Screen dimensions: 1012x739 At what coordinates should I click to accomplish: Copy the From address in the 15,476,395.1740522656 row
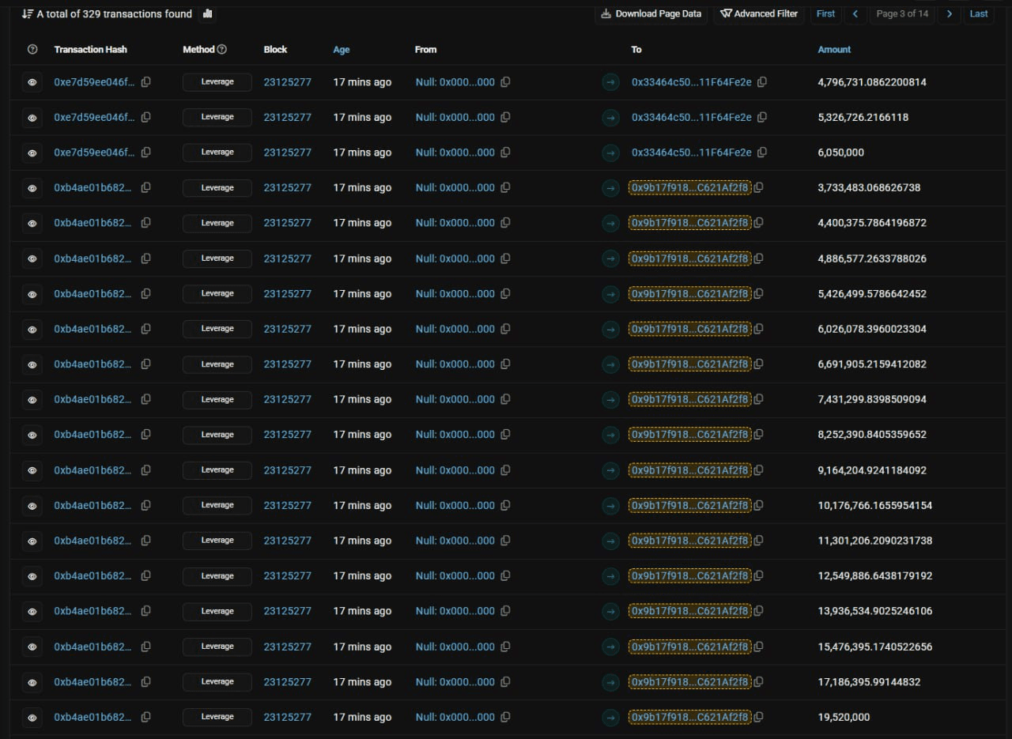(x=505, y=647)
